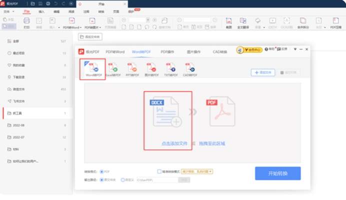The image size is (346, 200).
Task: Enable the 精准转换模式 checkbox
Action: [x=159, y=171]
